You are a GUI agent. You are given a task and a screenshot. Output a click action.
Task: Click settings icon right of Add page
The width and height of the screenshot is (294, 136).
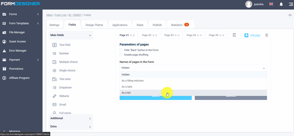[267, 35]
